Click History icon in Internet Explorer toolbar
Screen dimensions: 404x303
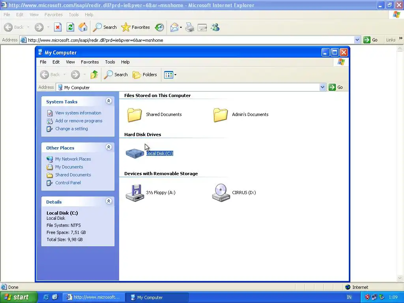click(x=159, y=27)
